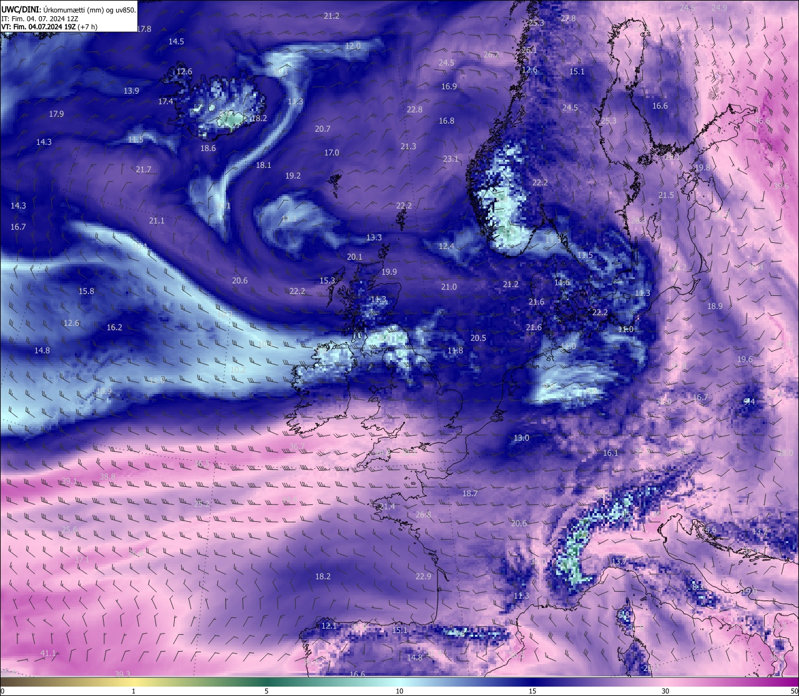Click the map value 17.9
This screenshot has height=696, width=799.
pos(56,114)
